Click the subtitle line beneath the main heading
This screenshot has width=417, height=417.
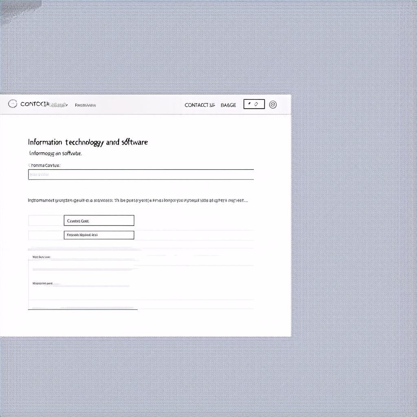coord(55,154)
